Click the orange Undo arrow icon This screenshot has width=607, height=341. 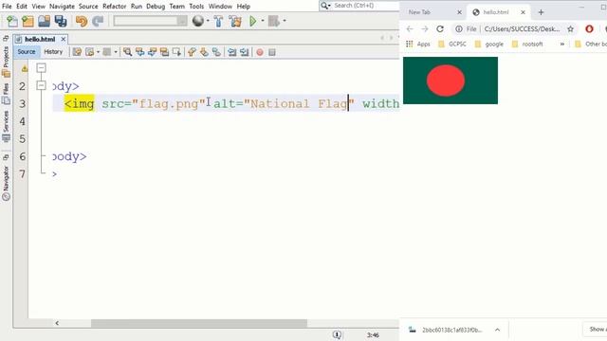click(x=82, y=21)
